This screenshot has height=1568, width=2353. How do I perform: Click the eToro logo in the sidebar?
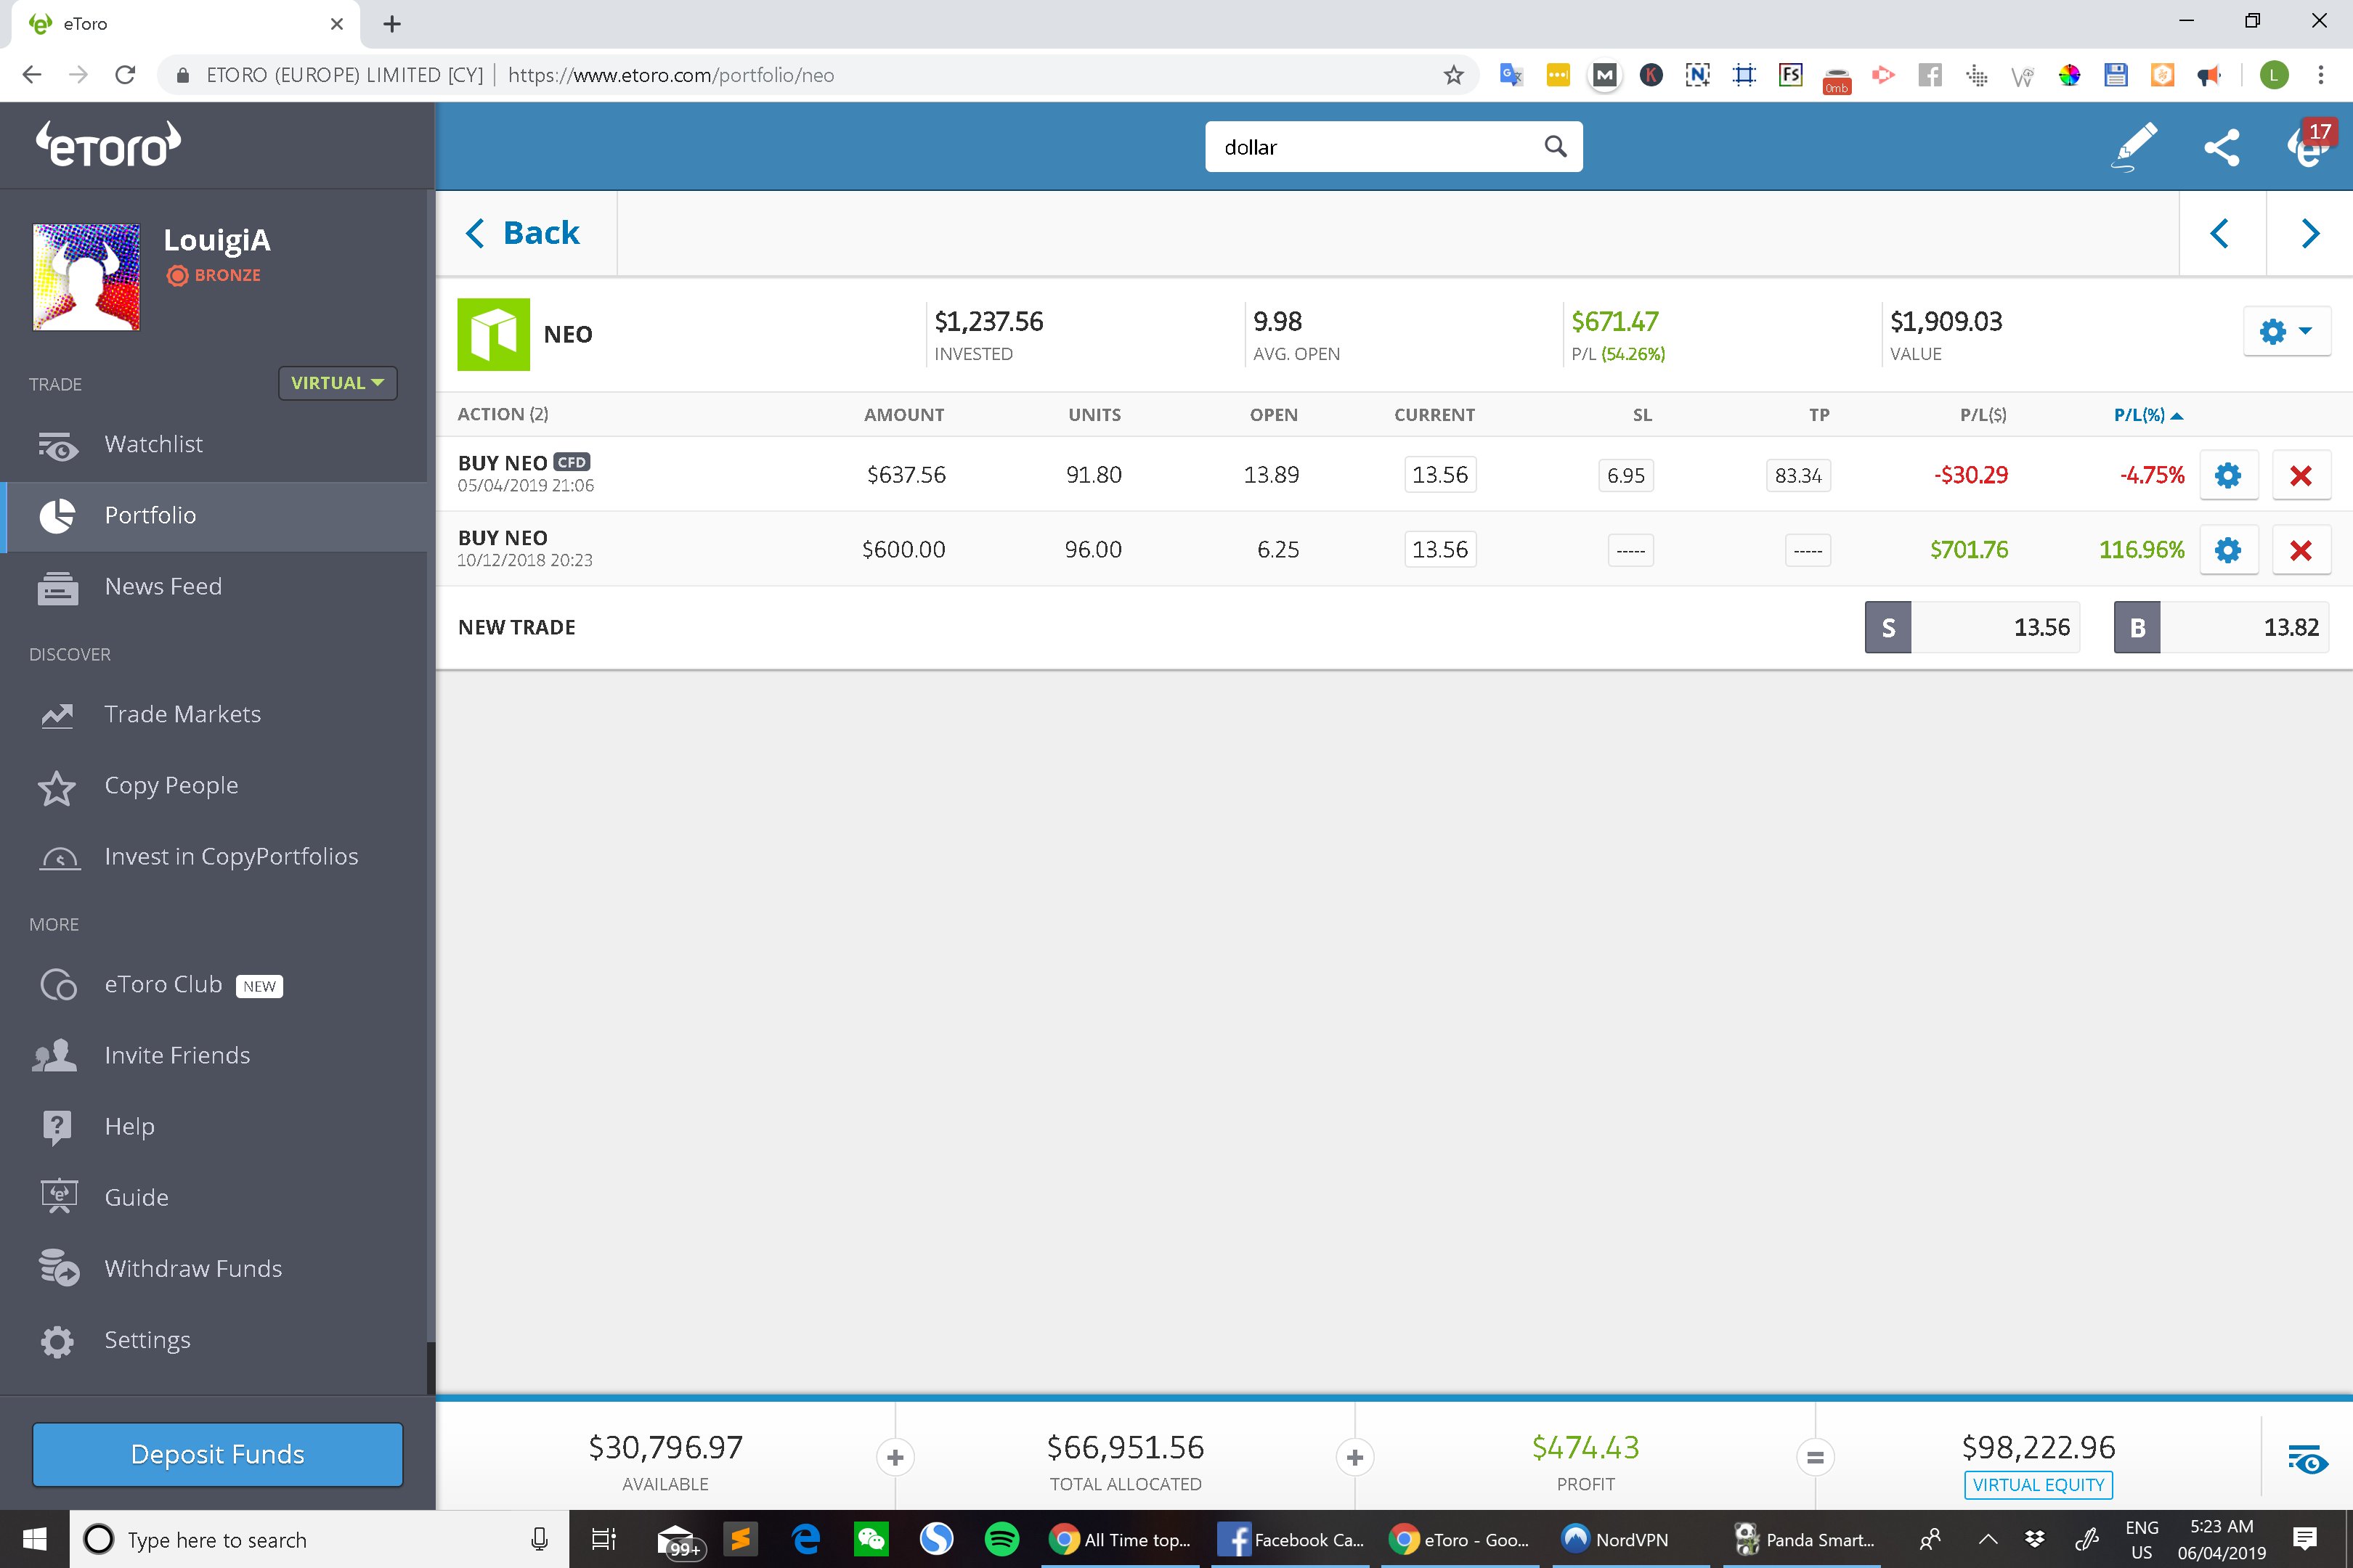[109, 145]
